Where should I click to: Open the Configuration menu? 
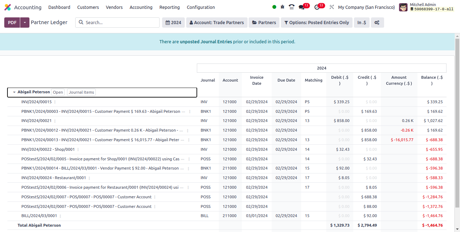[x=201, y=7]
